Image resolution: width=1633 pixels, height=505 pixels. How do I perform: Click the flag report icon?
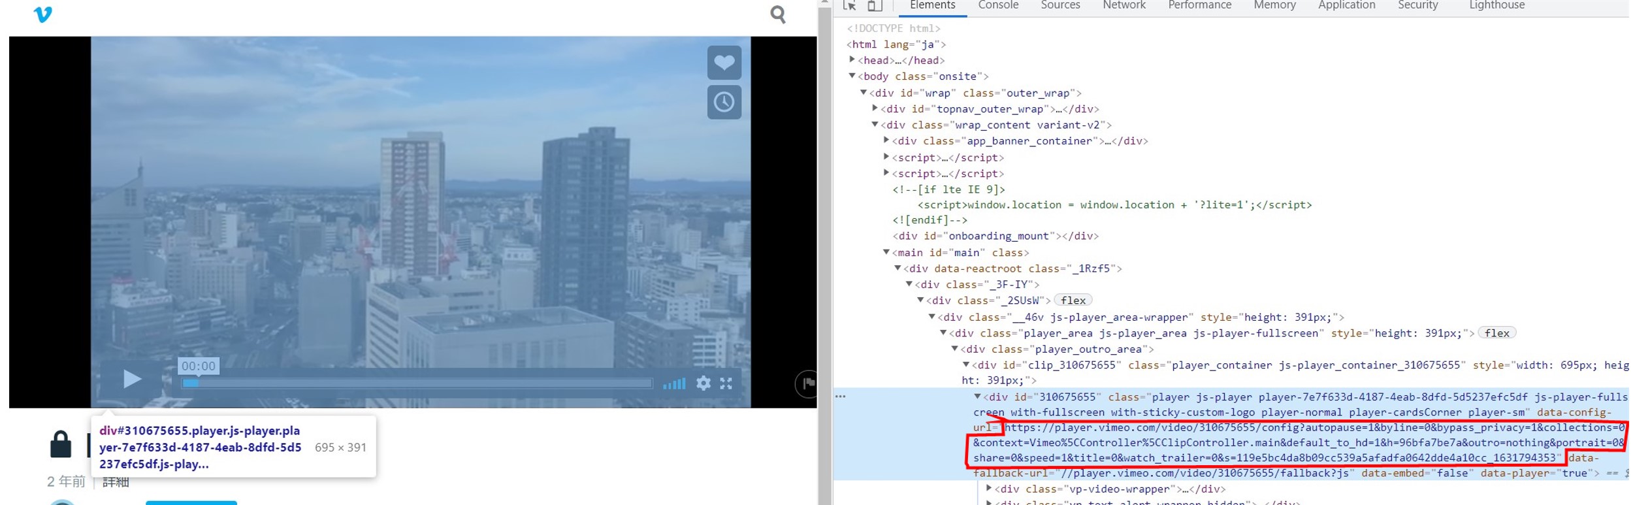coord(807,383)
